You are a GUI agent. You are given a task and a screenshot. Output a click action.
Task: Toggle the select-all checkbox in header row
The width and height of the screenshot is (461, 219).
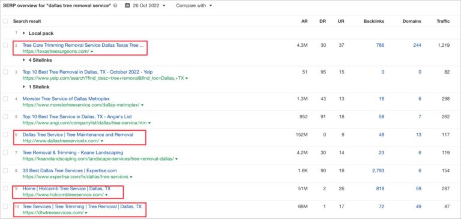(5, 21)
